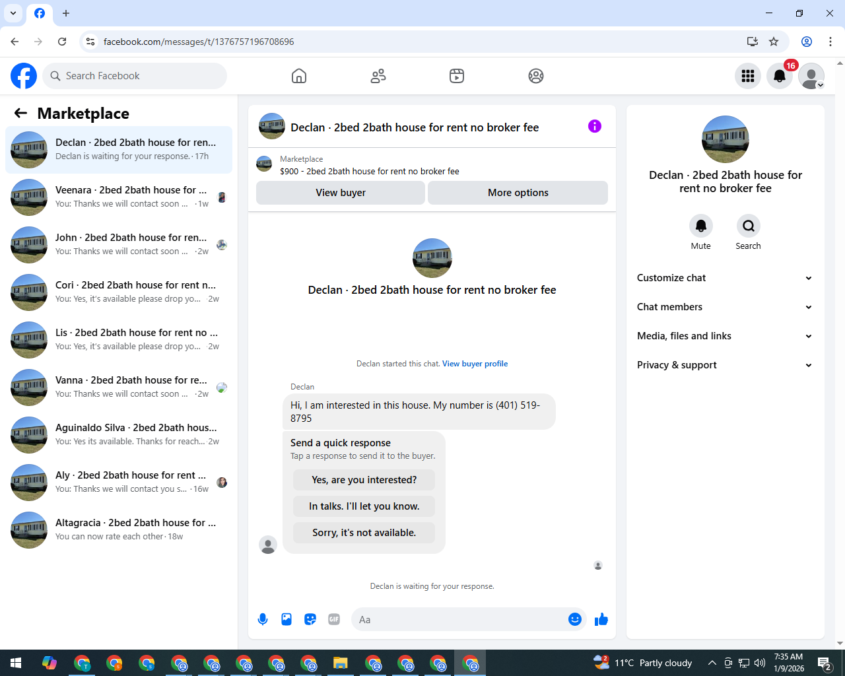Expand Media, files and links section
The image size is (845, 676).
(x=726, y=336)
